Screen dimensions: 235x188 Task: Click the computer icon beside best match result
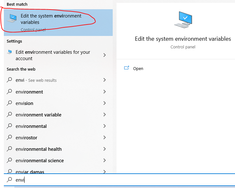click(12, 18)
